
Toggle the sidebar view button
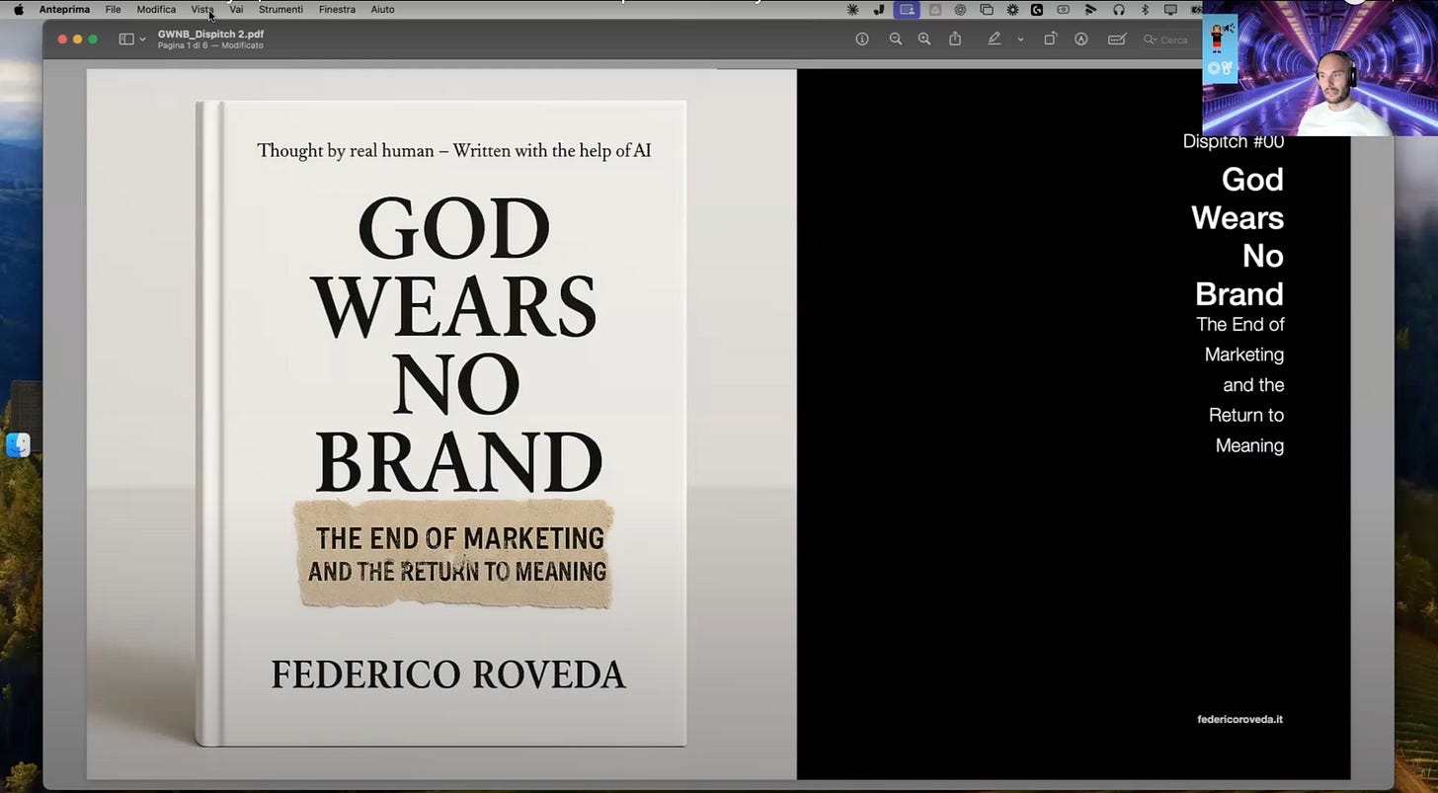click(x=126, y=40)
